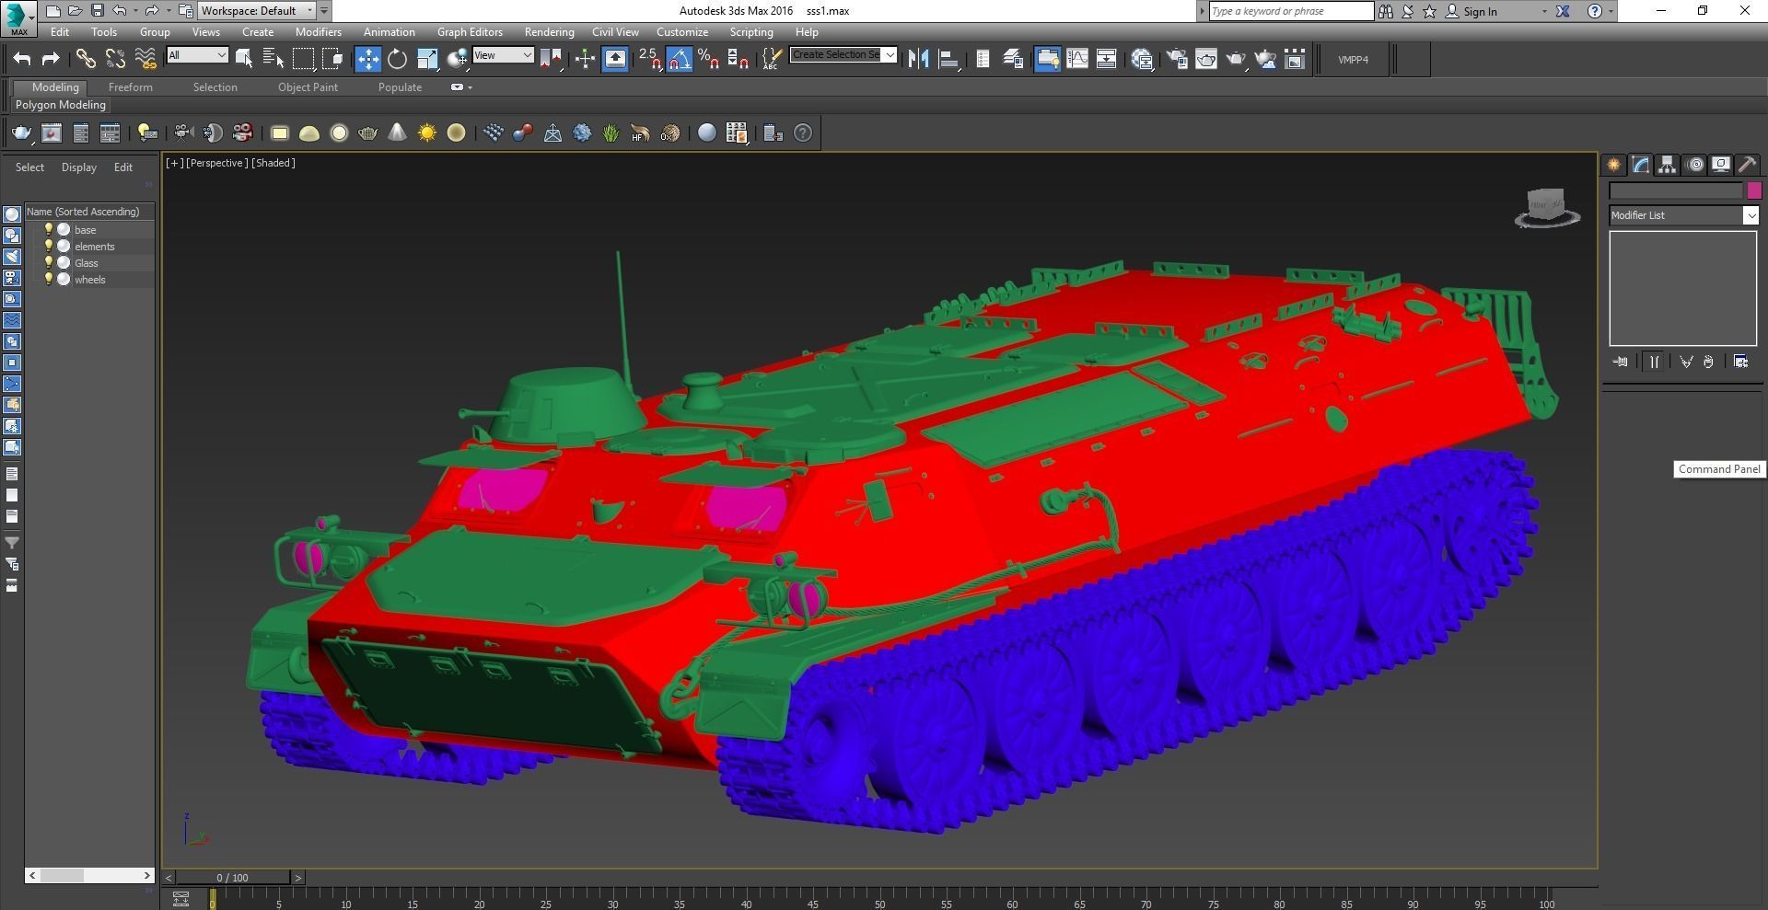Click the Sign In link
The height and width of the screenshot is (910, 1768).
pos(1480,11)
